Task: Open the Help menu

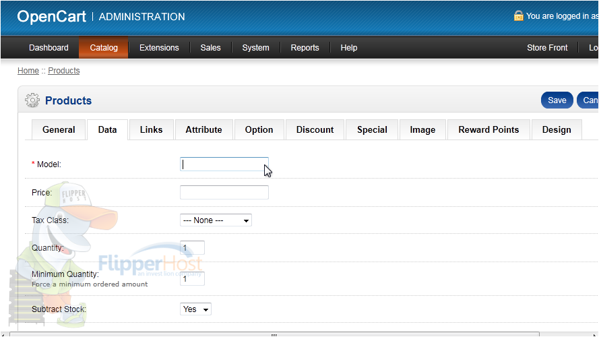Action: 349,48
